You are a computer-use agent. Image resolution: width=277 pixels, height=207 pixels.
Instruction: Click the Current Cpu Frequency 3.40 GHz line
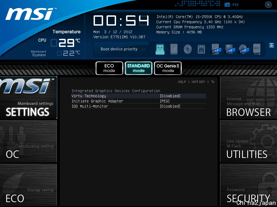(200, 22)
